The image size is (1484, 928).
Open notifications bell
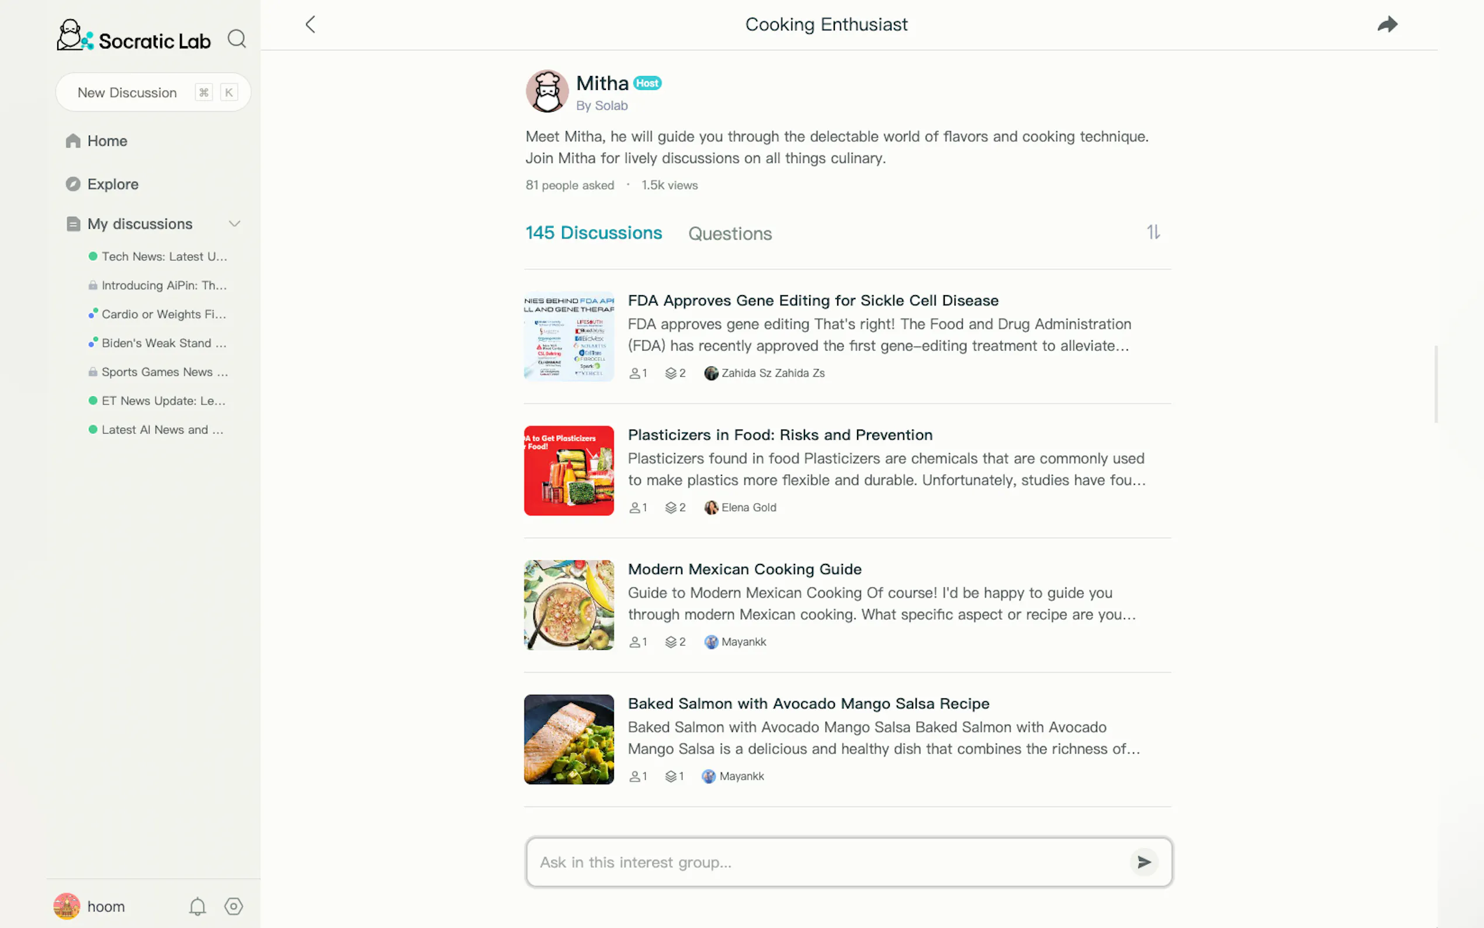pyautogui.click(x=197, y=906)
